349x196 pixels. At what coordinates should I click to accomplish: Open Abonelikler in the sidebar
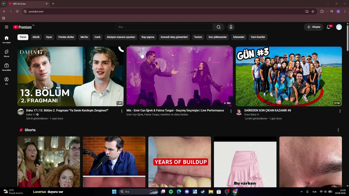click(7, 67)
